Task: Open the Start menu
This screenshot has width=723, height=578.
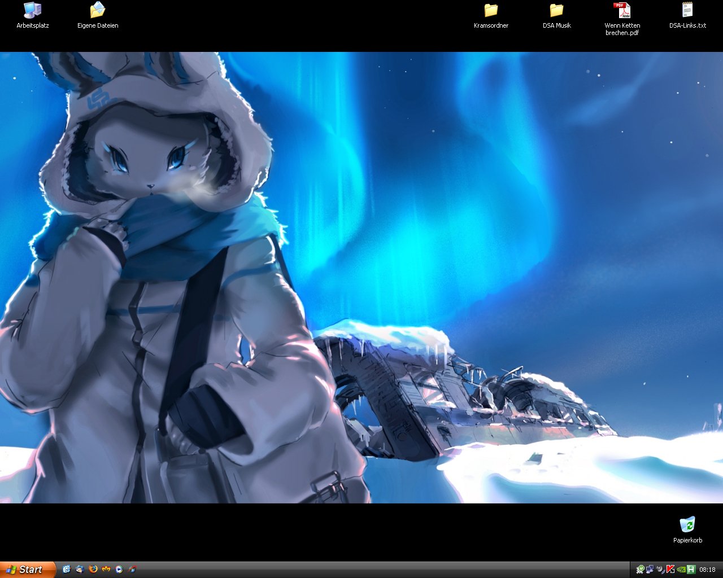Action: [x=28, y=570]
